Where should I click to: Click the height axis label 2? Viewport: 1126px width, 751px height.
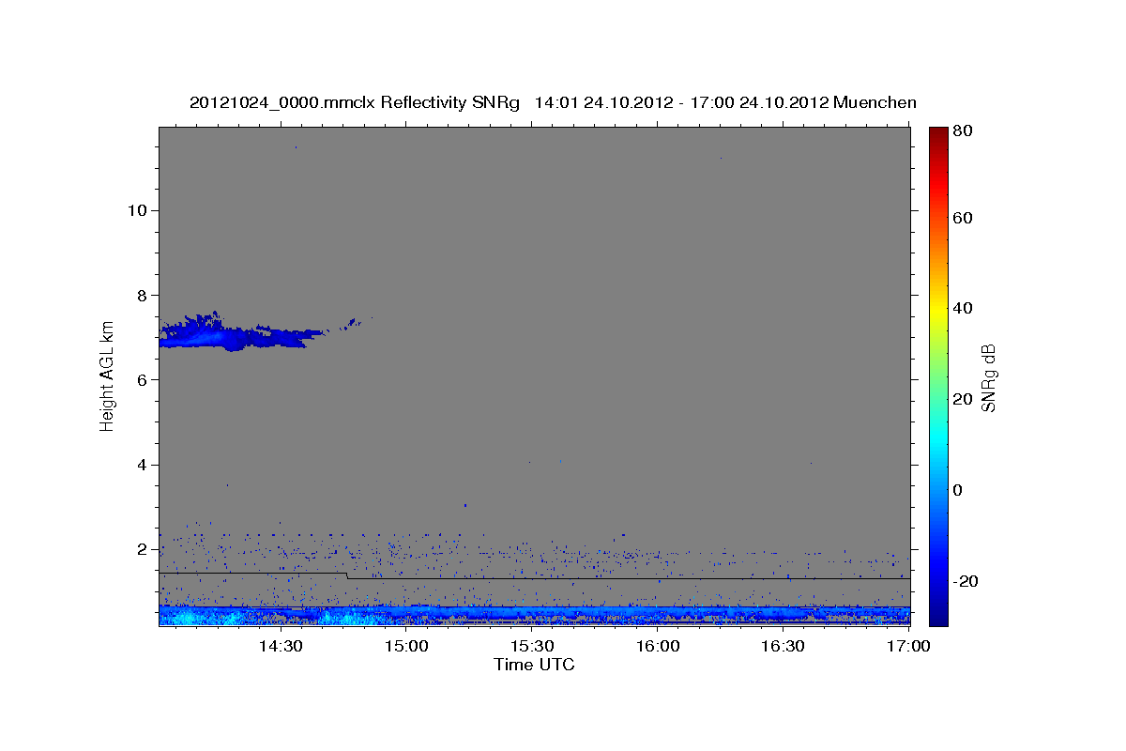click(x=140, y=549)
